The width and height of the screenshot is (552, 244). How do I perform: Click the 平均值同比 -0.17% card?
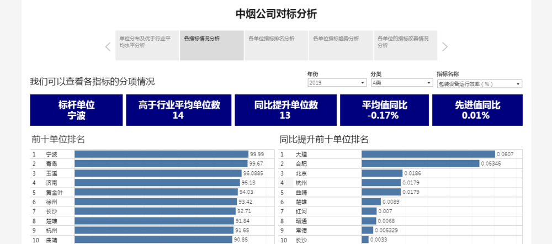tap(384, 110)
